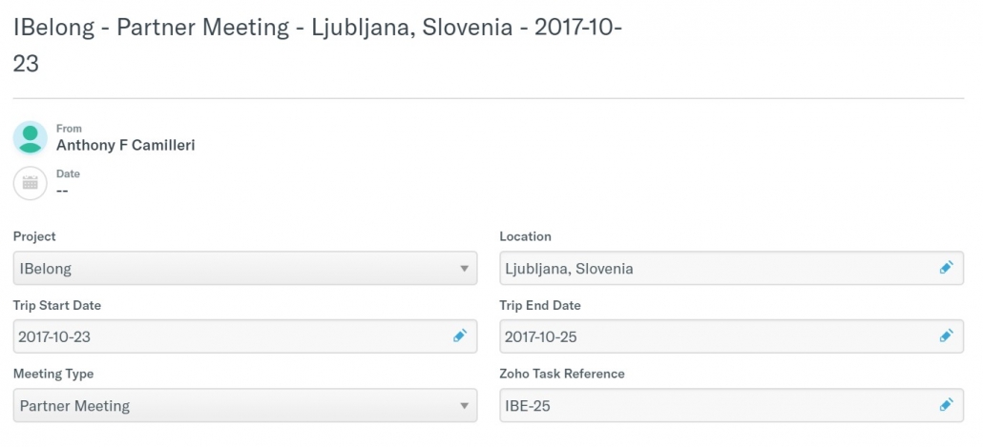This screenshot has width=983, height=447.
Task: Open the Project dropdown arrow
Action: click(x=464, y=269)
